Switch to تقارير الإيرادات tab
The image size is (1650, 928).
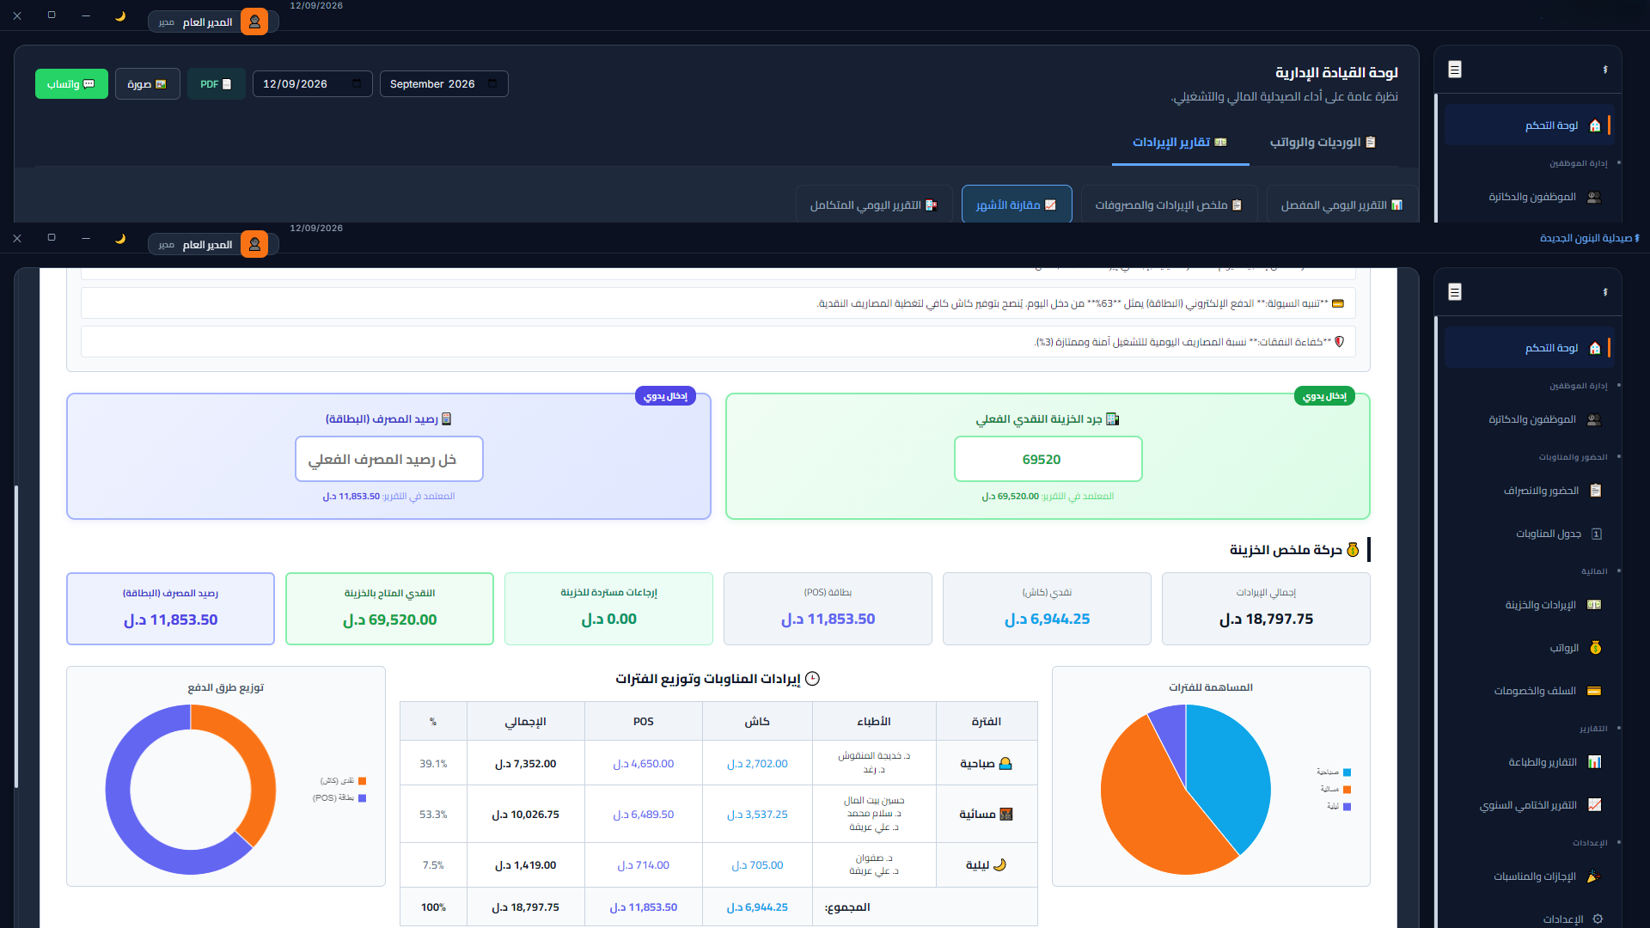1180,143
